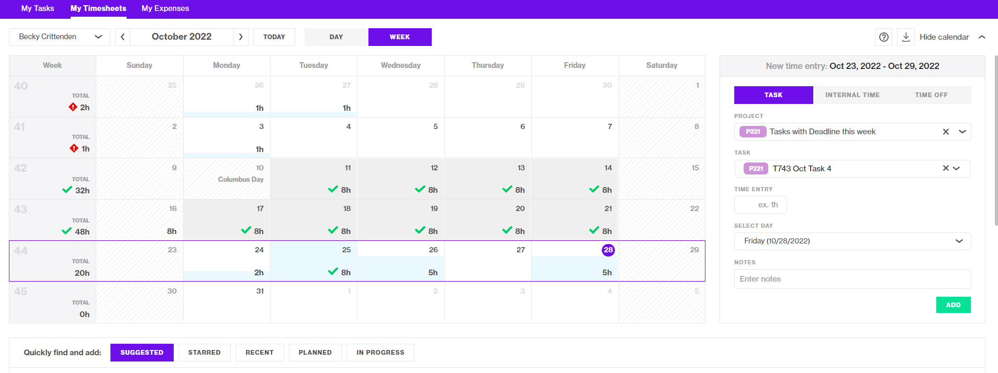Switch calendar to Day view

pos(336,37)
